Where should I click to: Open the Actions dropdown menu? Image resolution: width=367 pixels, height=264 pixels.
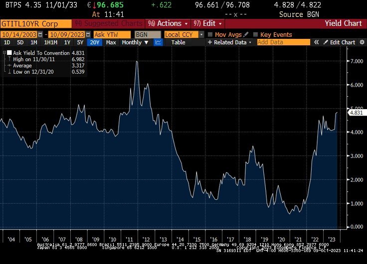169,23
